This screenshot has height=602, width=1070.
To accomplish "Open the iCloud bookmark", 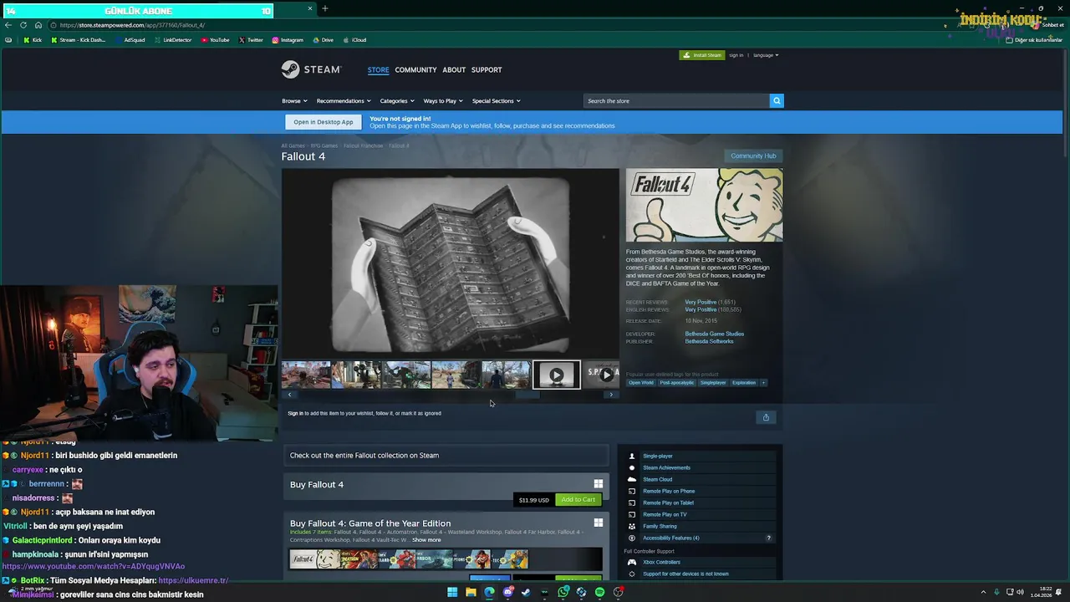I will point(355,39).
